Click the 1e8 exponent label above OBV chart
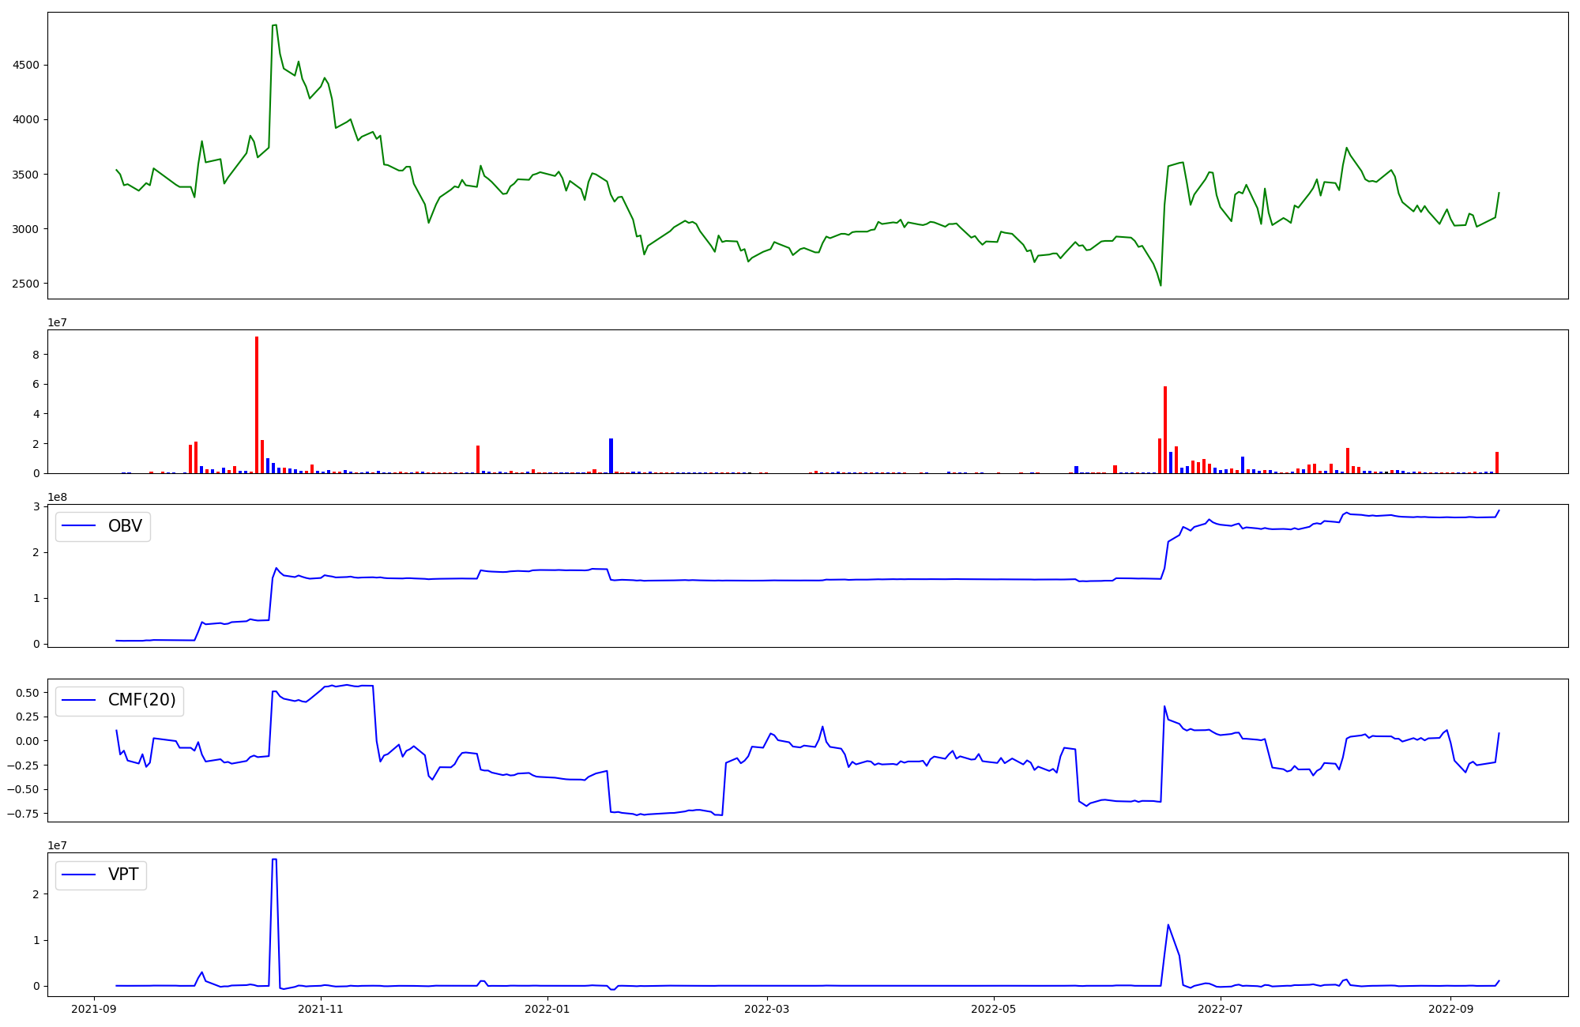 click(x=57, y=497)
